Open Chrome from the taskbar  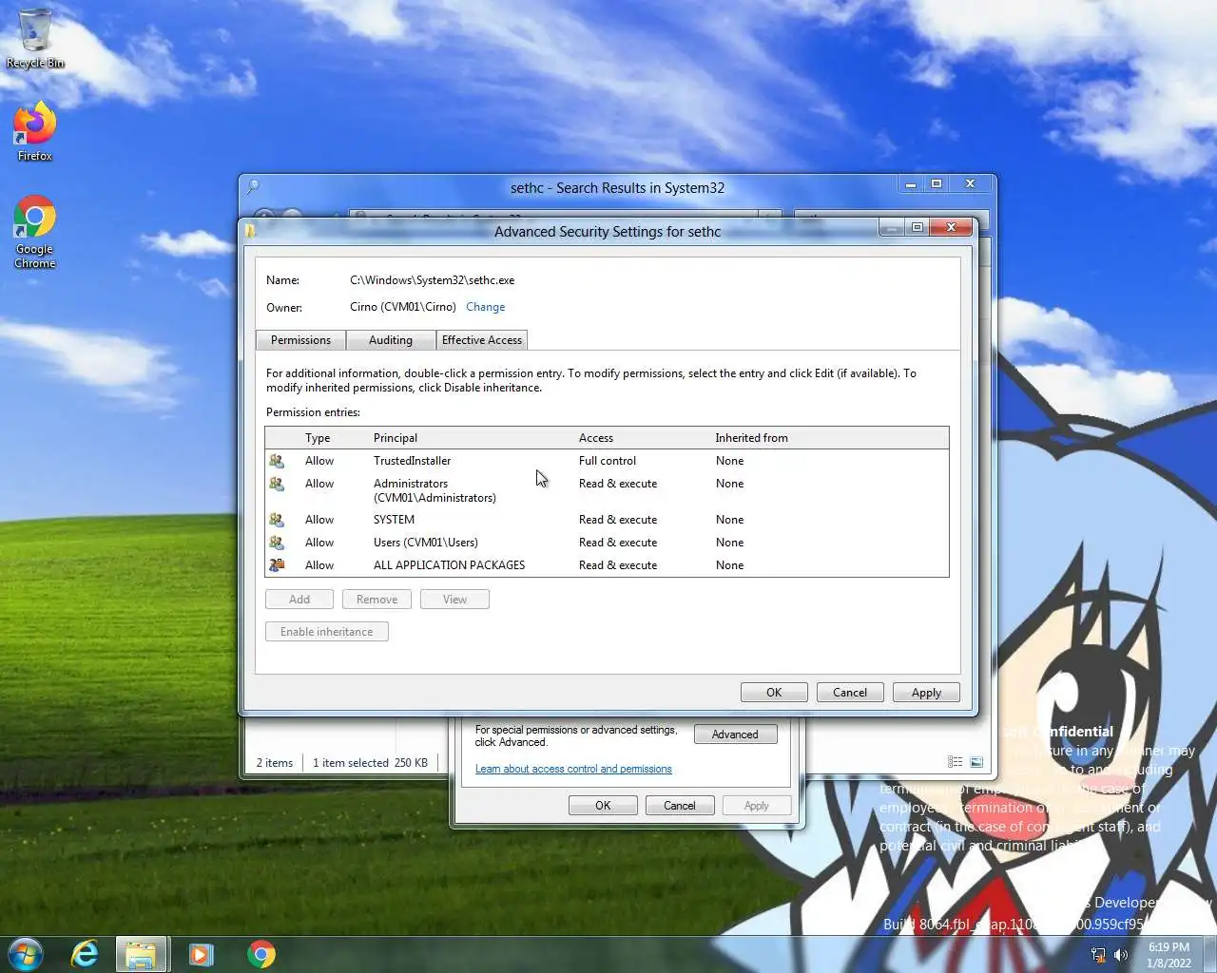[261, 954]
